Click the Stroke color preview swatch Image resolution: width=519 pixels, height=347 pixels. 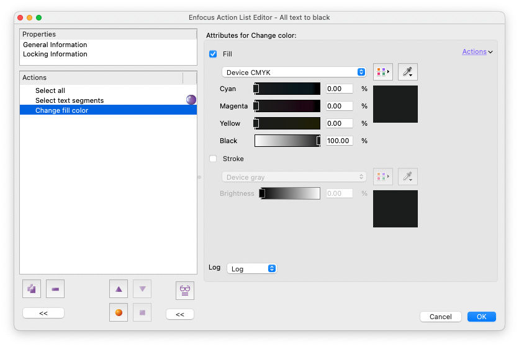point(395,209)
